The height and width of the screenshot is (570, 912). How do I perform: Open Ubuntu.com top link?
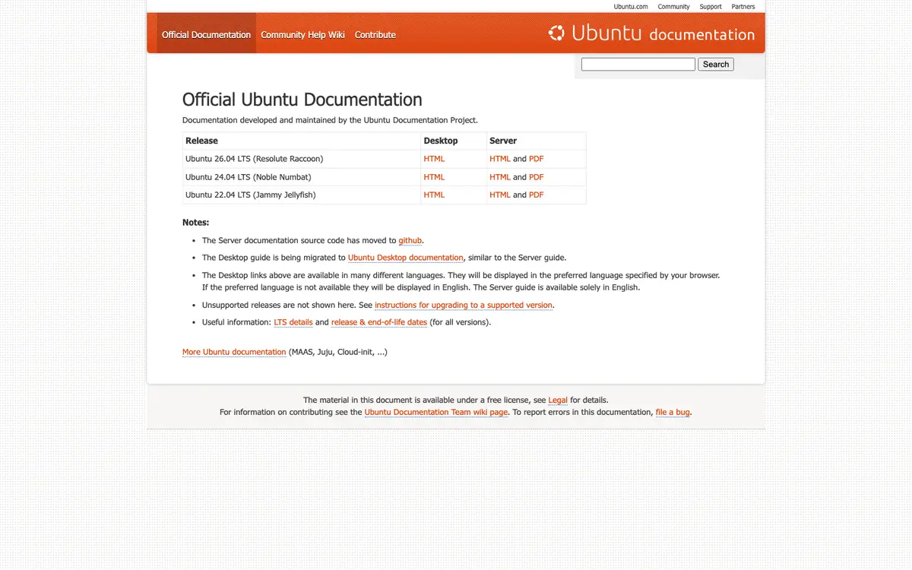click(631, 7)
